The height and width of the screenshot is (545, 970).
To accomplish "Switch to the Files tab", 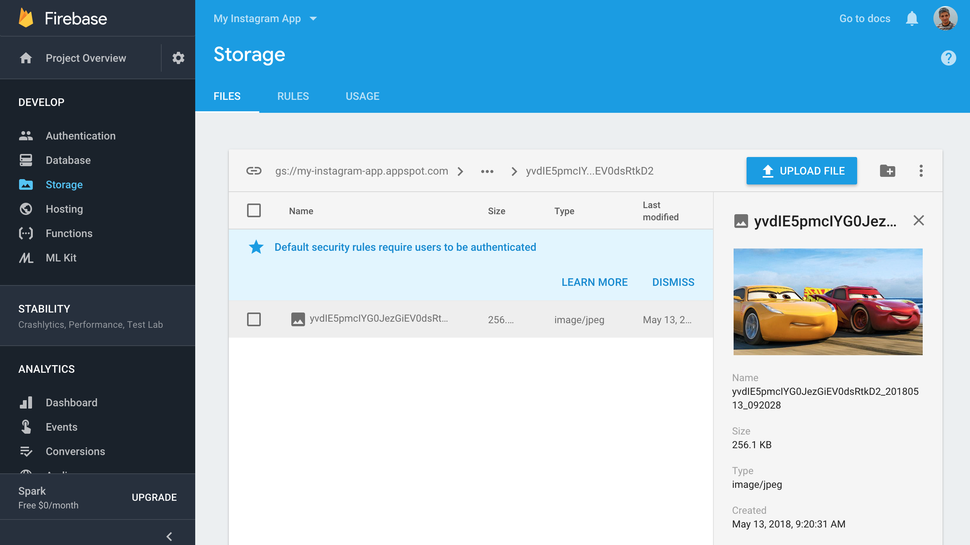I will coord(227,96).
